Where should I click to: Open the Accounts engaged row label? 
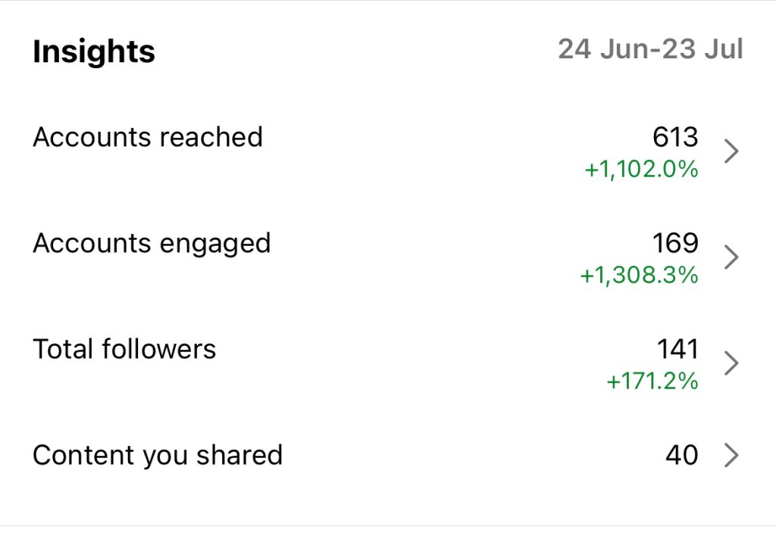point(152,243)
